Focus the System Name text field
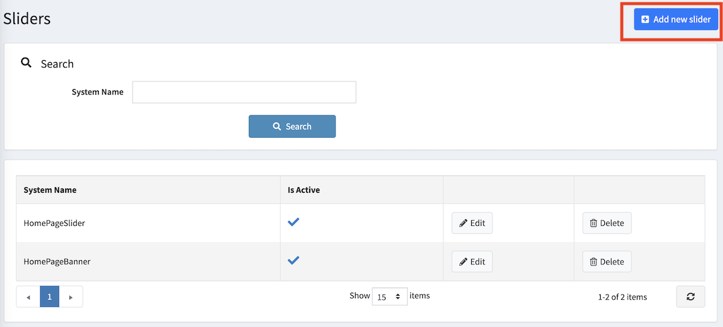The height and width of the screenshot is (327, 723). pos(244,92)
